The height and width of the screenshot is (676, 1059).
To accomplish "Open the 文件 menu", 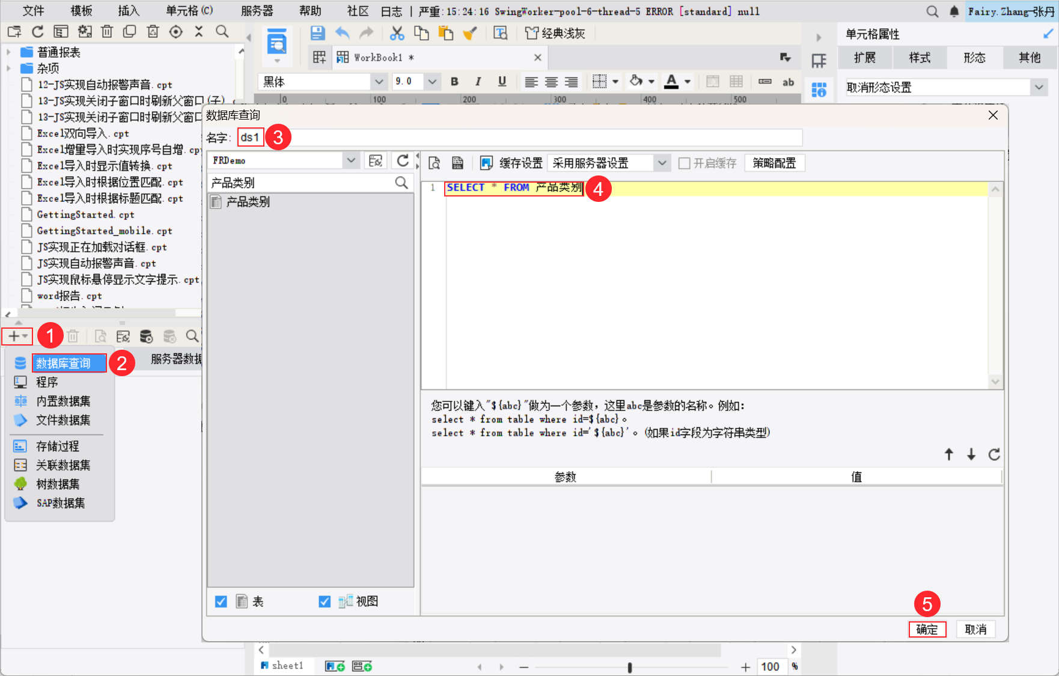I will pos(33,11).
